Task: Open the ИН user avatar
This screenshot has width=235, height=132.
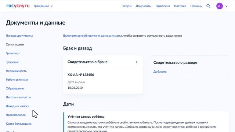Action: point(220,6)
